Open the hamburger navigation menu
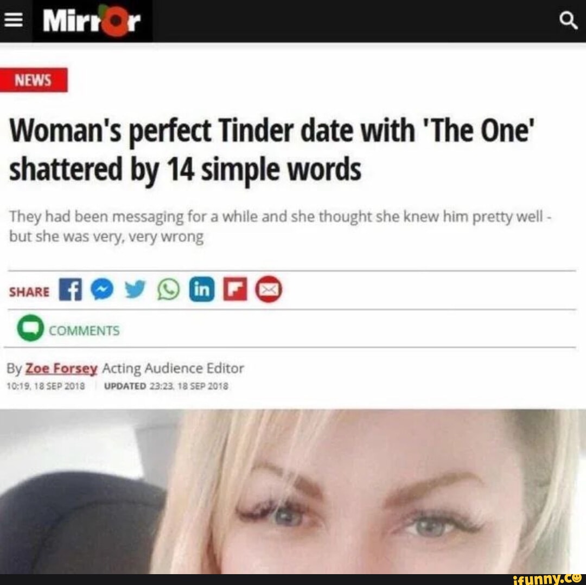This screenshot has height=585, width=586. click(14, 21)
